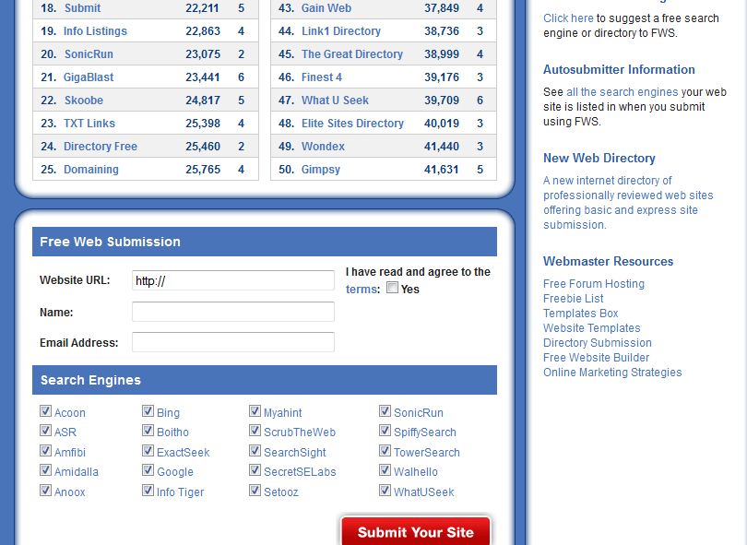747x545 pixels.
Task: Check the Yes box to agree to terms
Action: point(392,288)
